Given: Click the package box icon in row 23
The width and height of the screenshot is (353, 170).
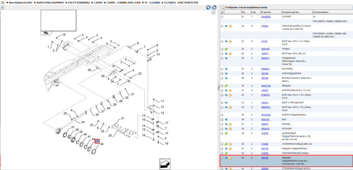Looking at the screenshot, I should pyautogui.click(x=230, y=41).
